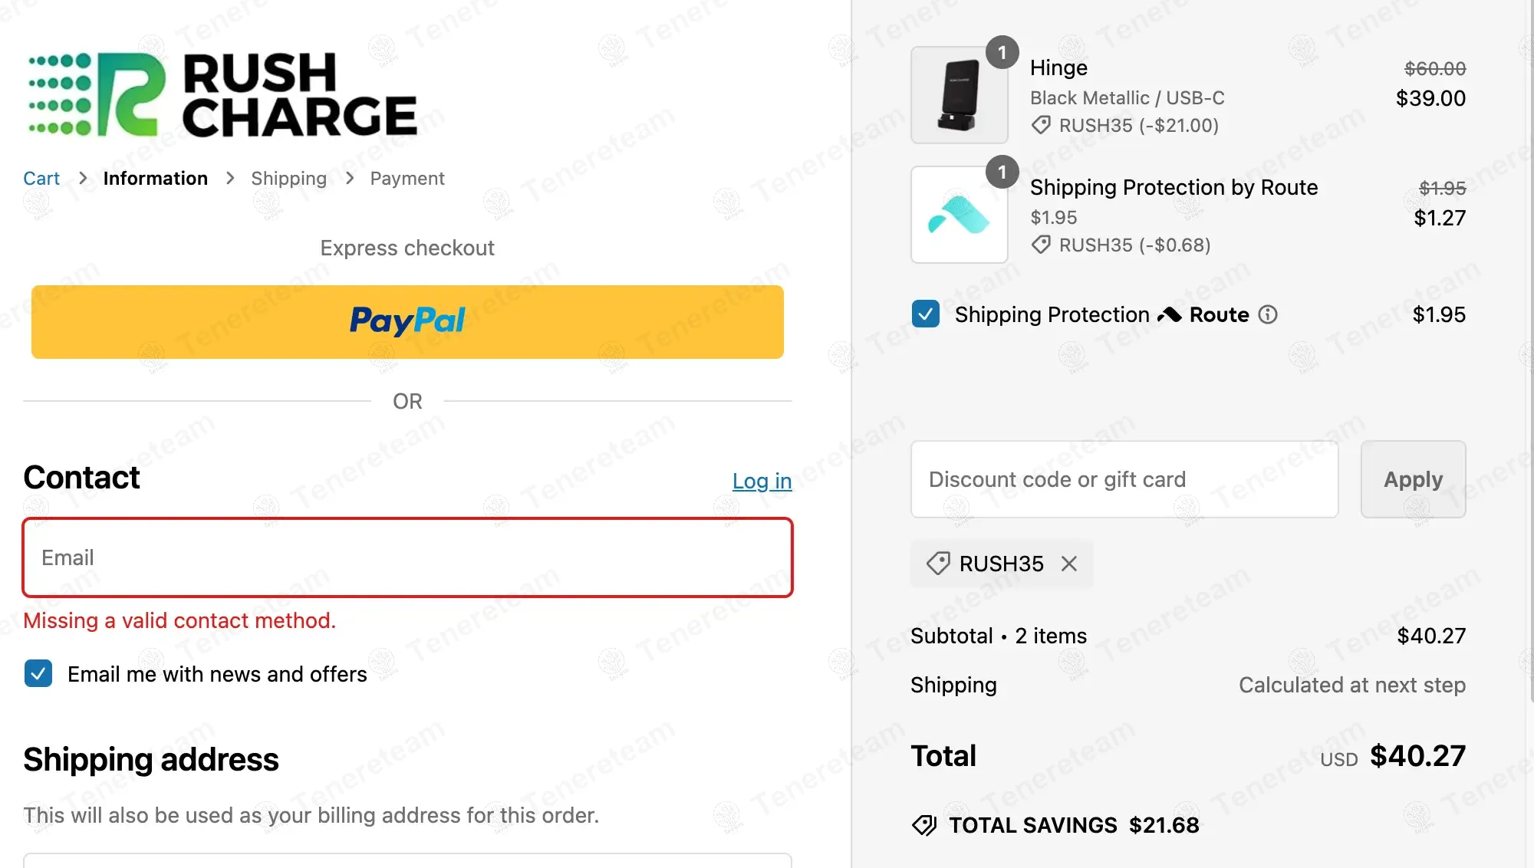Uncheck the Shipping Protection checkbox
The image size is (1534, 868).
(x=926, y=314)
